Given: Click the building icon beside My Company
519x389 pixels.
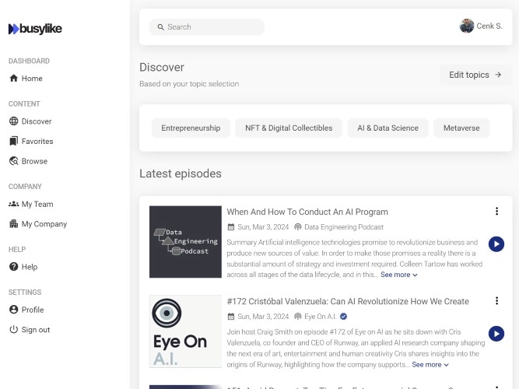Looking at the screenshot, I should [x=13, y=224].
